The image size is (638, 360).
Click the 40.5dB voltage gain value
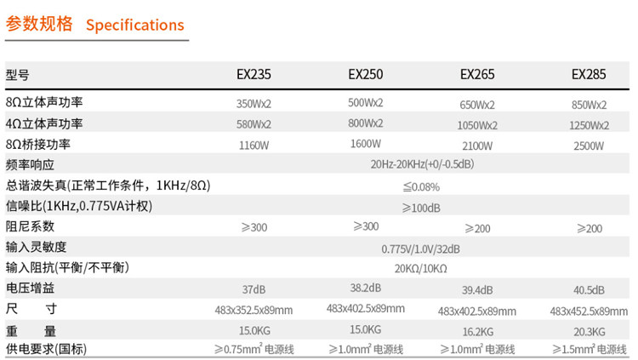click(589, 290)
